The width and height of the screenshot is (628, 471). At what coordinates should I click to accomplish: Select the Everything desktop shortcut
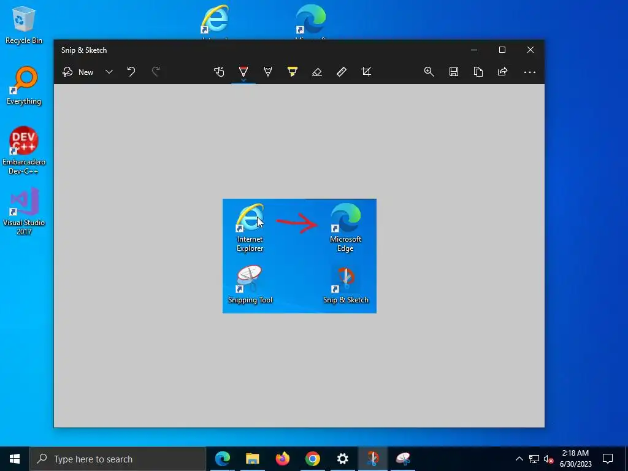(x=24, y=86)
